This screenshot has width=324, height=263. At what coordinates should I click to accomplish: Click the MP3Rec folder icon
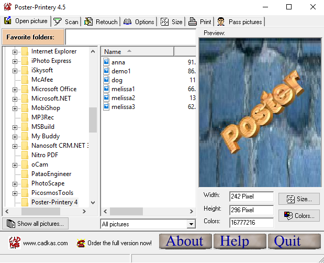click(x=25, y=117)
